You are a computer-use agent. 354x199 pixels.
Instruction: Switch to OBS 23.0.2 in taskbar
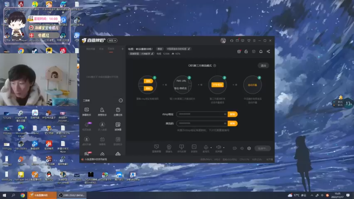(72, 195)
